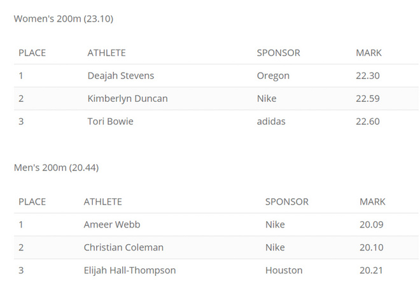Select the 22.59 mark
The image size is (420, 295).
368,99
